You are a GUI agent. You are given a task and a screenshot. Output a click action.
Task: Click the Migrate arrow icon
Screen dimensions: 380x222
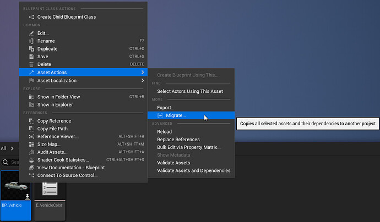click(160, 115)
